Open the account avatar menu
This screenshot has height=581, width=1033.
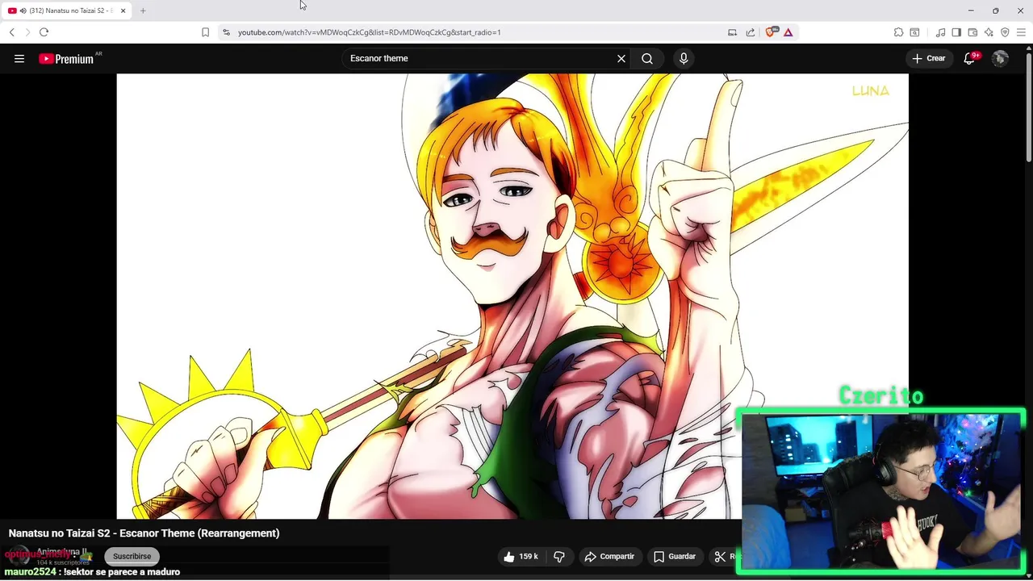(x=1000, y=58)
